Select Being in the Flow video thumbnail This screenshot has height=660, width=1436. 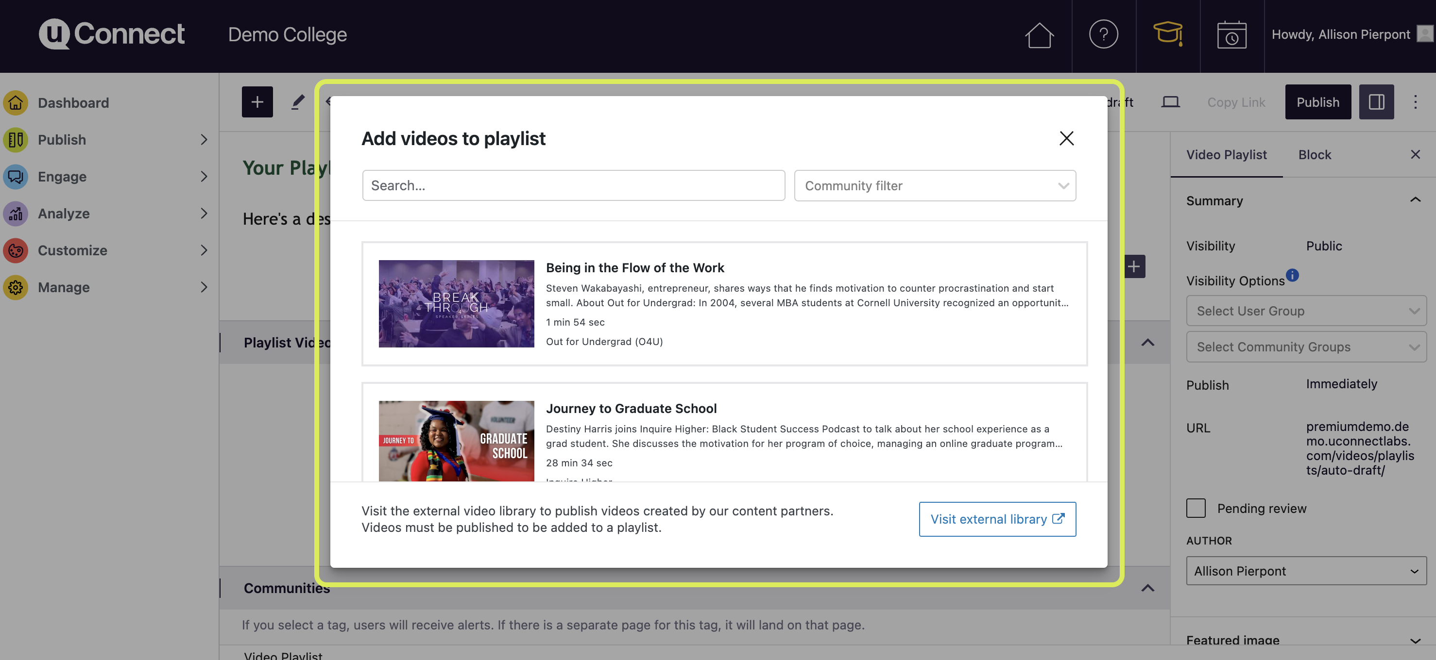click(456, 303)
